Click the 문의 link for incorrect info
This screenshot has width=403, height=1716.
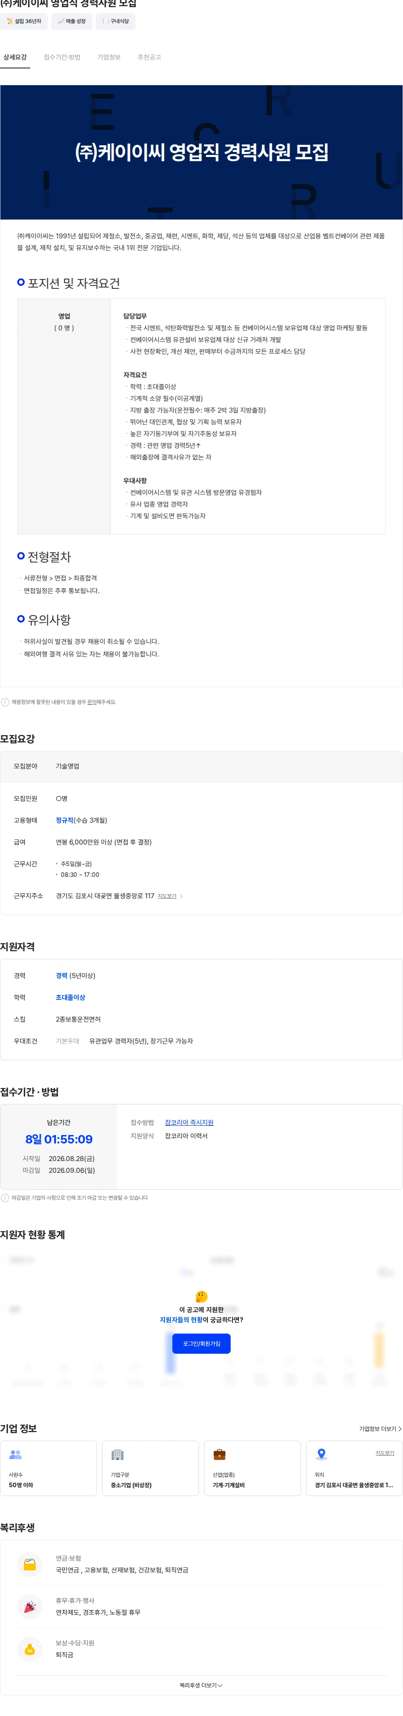click(x=92, y=701)
